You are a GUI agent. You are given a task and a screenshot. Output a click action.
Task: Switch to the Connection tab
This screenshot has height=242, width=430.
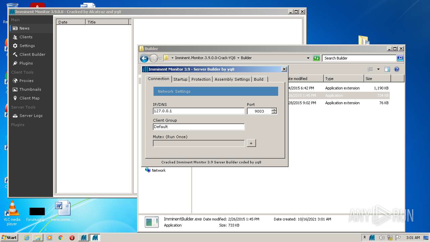coord(159,79)
